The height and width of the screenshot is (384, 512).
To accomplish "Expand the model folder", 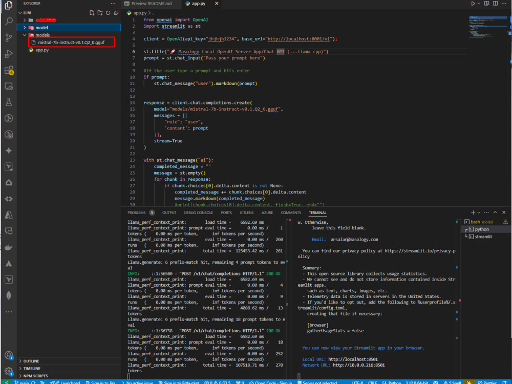I will pyautogui.click(x=25, y=28).
